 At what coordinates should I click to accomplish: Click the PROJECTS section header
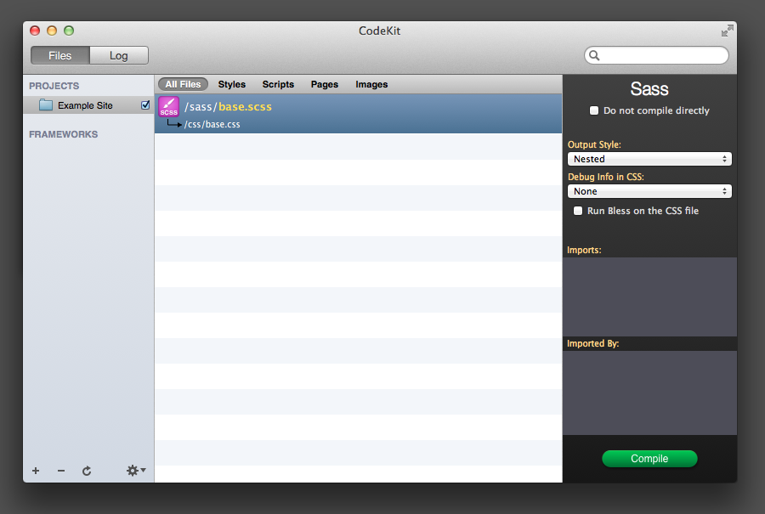pos(54,86)
